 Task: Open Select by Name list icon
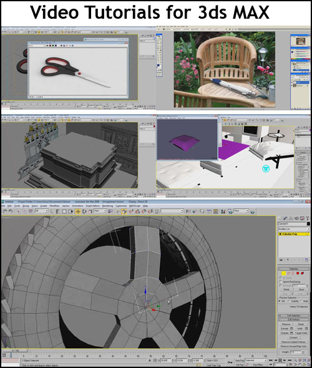point(58,211)
